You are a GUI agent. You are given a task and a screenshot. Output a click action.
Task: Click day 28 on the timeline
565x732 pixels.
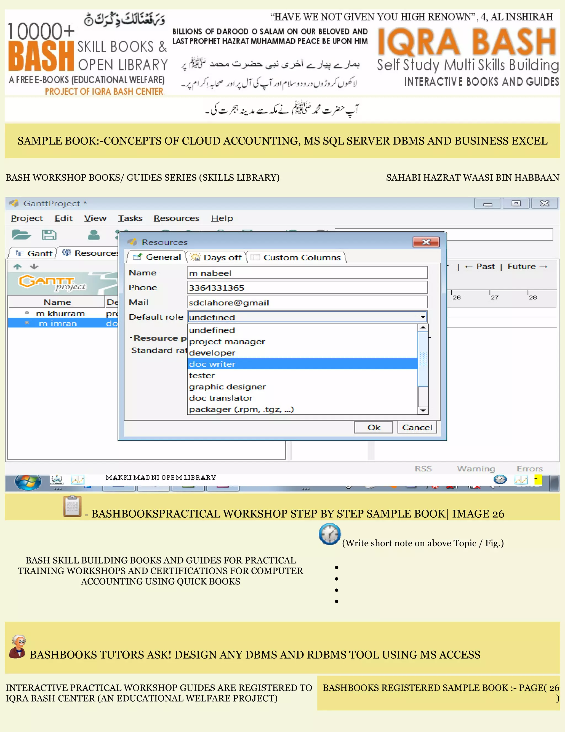[532, 297]
